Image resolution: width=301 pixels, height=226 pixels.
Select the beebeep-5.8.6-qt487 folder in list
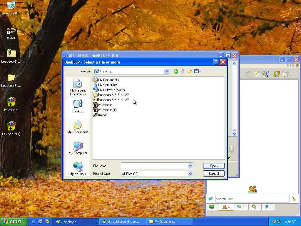pos(111,94)
